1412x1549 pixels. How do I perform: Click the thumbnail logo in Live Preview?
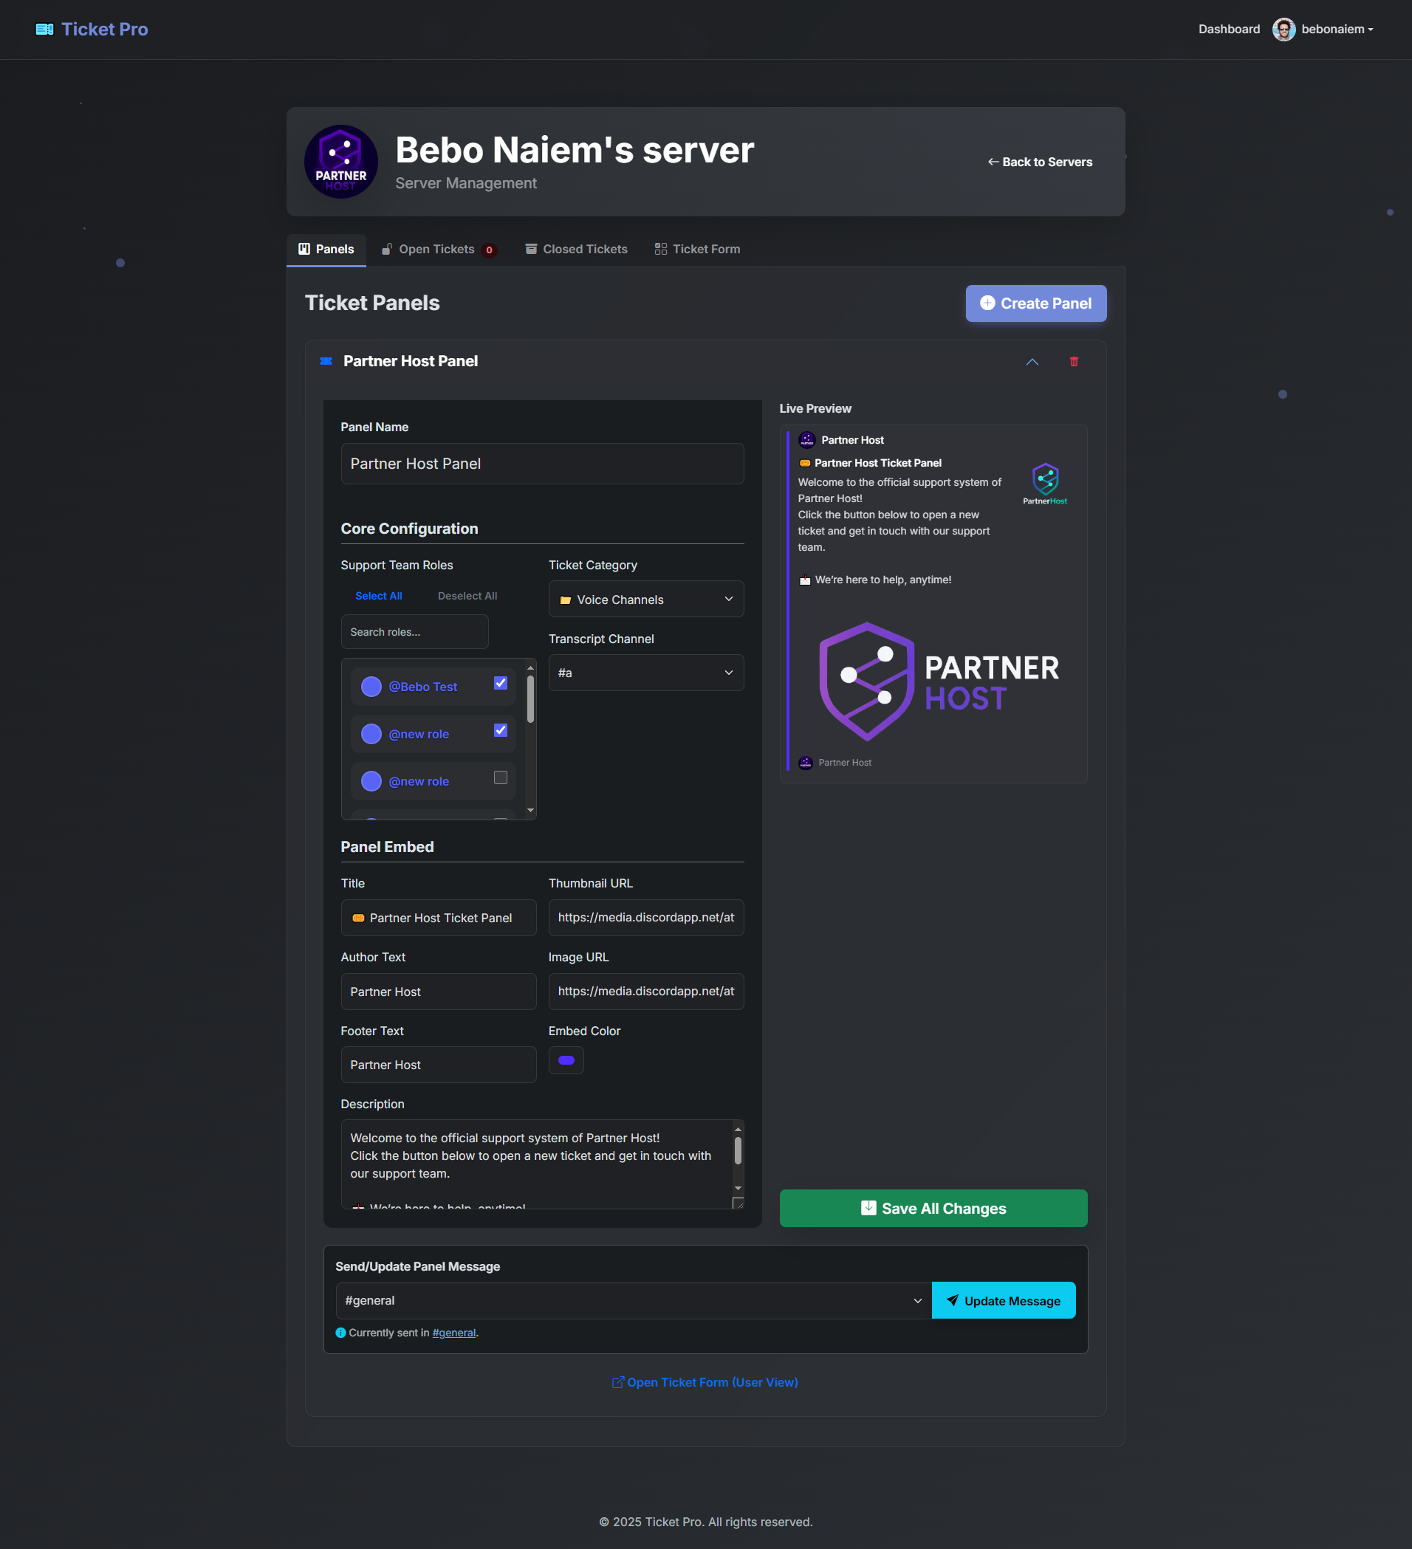1044,484
